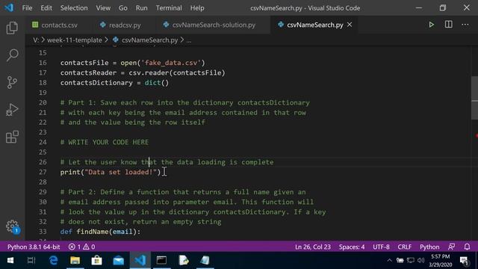This screenshot has height=269, width=478.
Task: Run Python file with play icon
Action: tap(432, 25)
